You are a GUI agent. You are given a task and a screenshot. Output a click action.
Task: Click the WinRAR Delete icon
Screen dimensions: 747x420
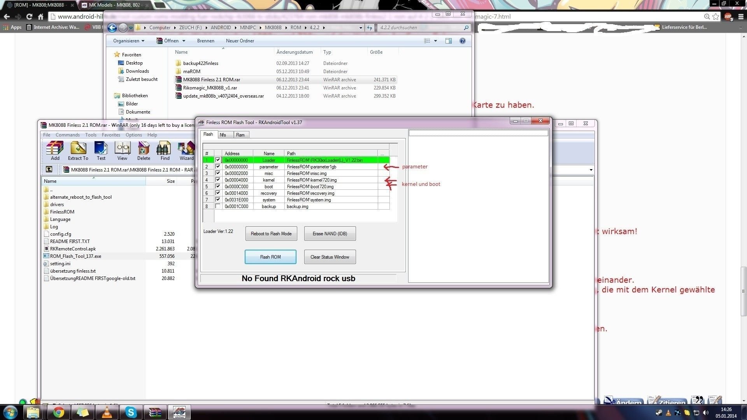pyautogui.click(x=144, y=151)
